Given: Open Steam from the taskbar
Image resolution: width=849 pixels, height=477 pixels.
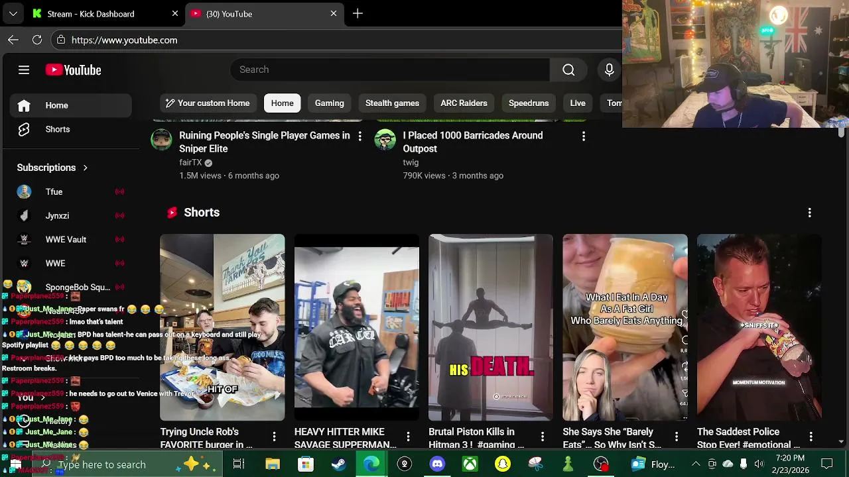Looking at the screenshot, I should click(338, 464).
